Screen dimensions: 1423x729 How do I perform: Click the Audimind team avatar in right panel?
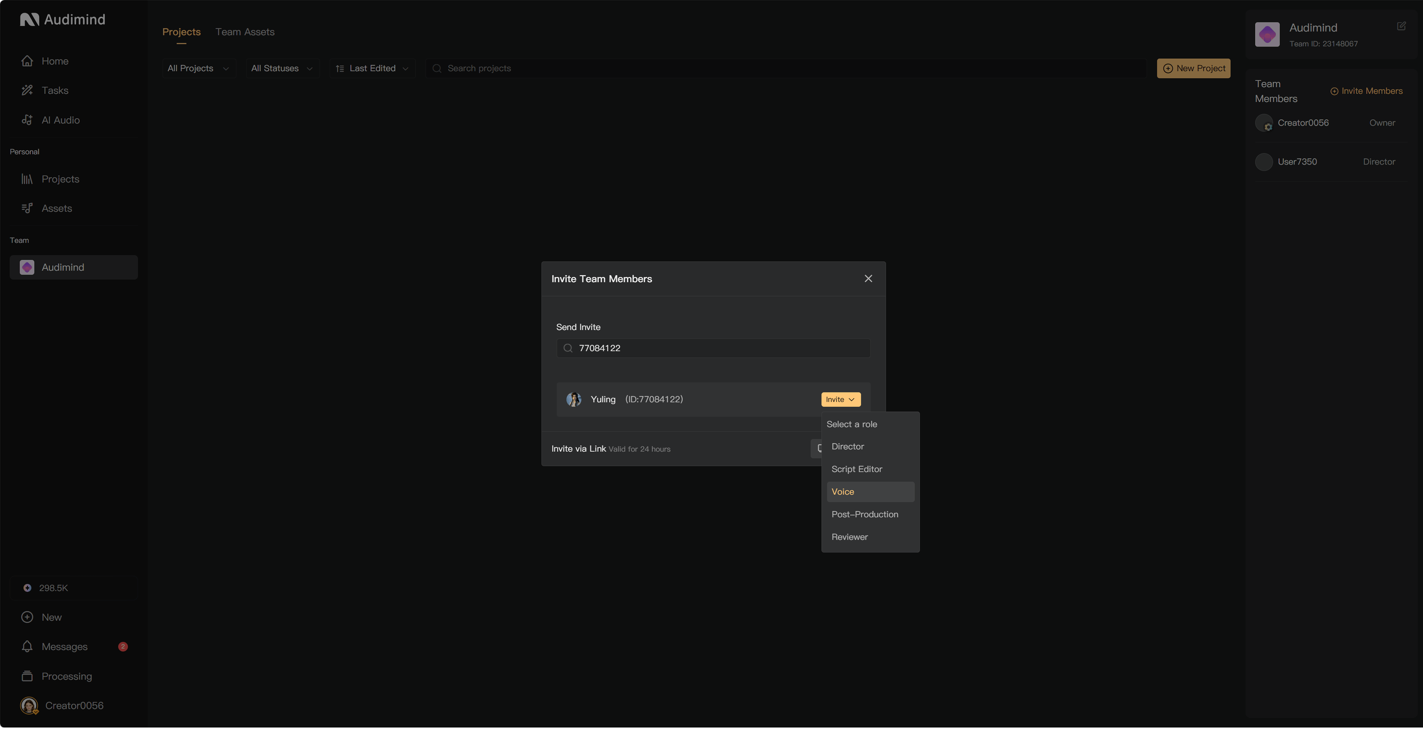click(x=1267, y=35)
